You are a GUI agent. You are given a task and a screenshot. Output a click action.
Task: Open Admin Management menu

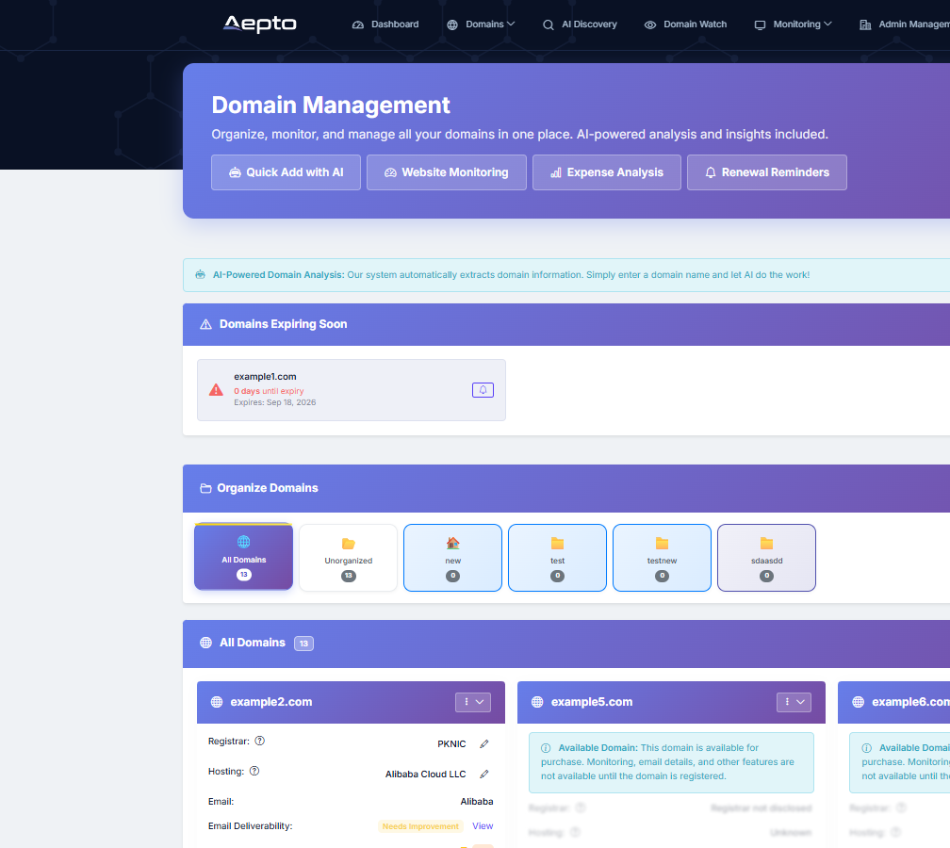pyautogui.click(x=905, y=24)
